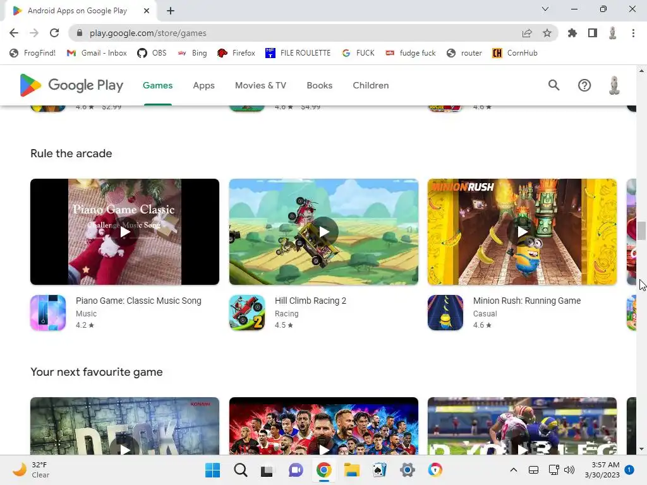Open the American football game thumbnail
Image resolution: width=647 pixels, height=485 pixels.
tap(523, 426)
